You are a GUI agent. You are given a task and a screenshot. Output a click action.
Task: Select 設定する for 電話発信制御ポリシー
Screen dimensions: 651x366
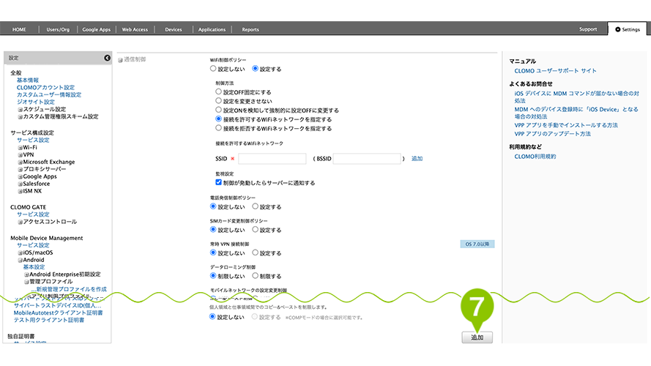pos(256,206)
